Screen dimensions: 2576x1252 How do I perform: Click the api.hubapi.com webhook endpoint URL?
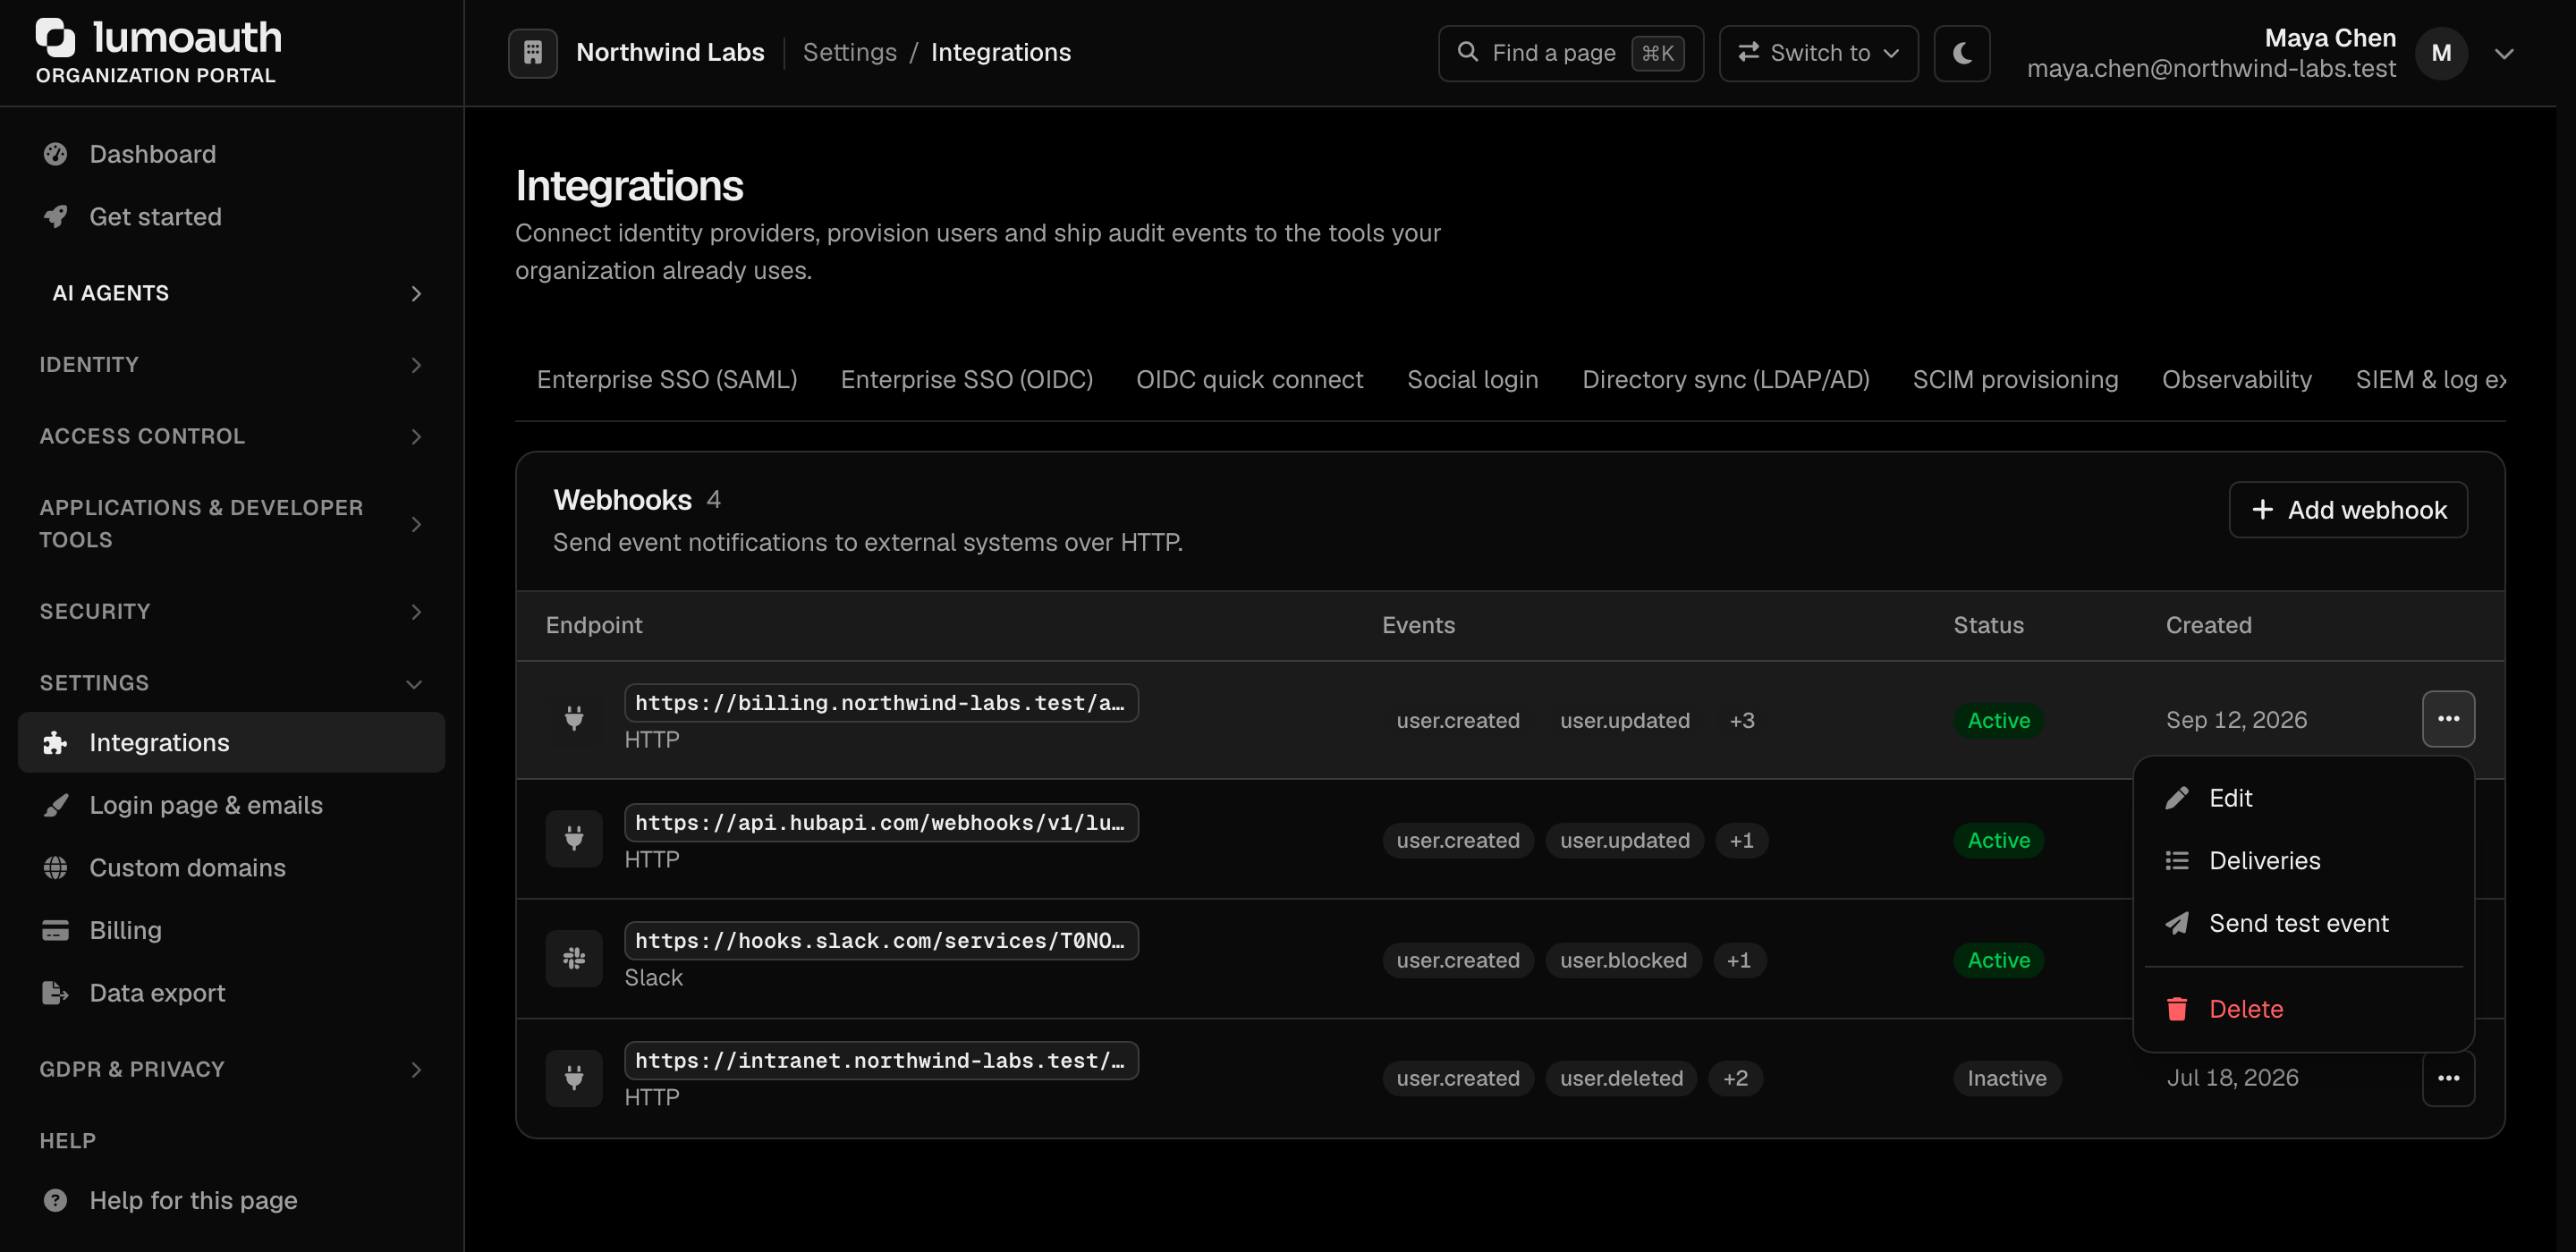click(881, 823)
